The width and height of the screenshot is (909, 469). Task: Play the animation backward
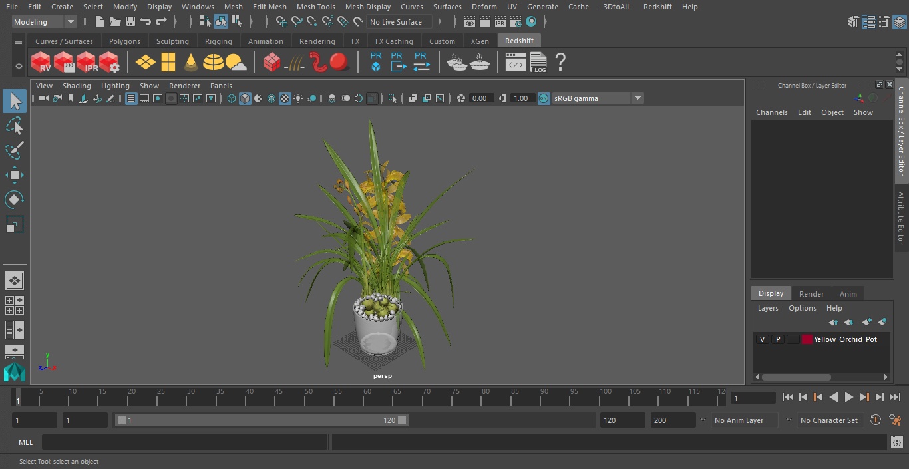click(833, 397)
